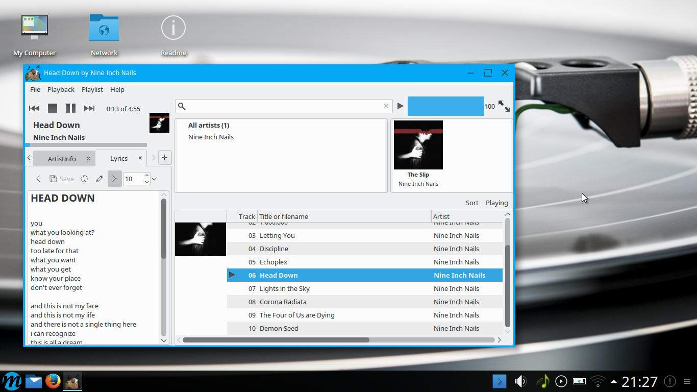
Task: Select track 03 Letting You
Action: point(365,235)
